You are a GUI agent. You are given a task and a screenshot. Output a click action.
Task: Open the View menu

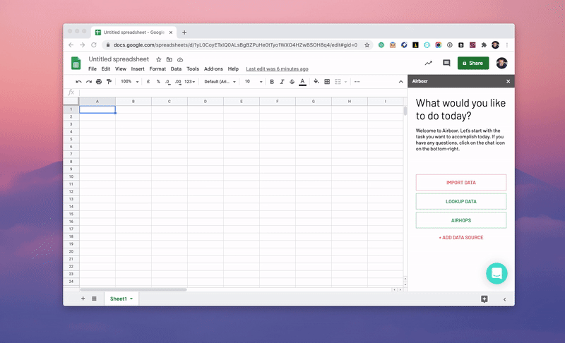120,68
